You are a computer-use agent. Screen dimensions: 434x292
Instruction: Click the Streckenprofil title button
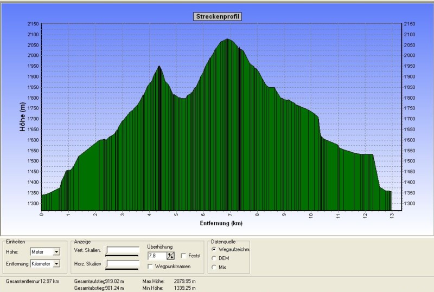coord(217,16)
